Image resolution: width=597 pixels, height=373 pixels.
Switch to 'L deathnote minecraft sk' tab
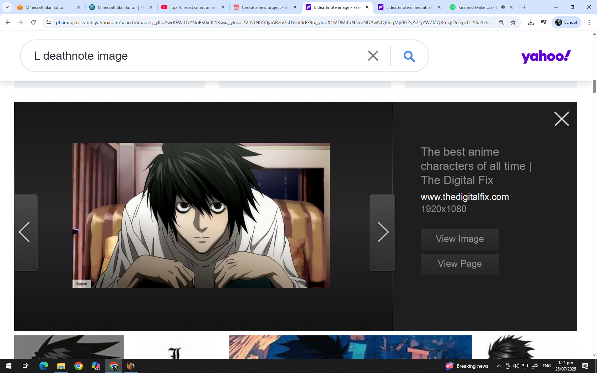[409, 7]
